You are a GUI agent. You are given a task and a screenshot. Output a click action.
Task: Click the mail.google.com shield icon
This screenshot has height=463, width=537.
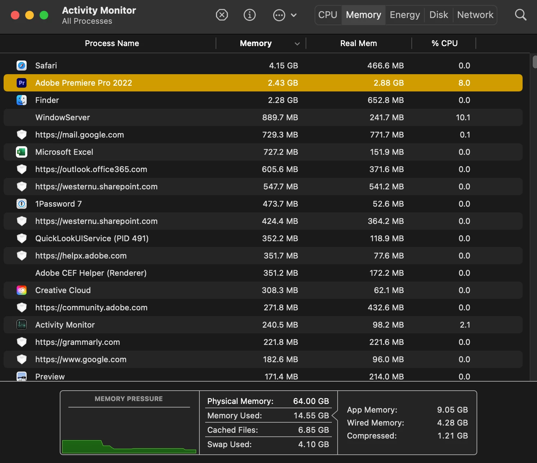pos(22,135)
